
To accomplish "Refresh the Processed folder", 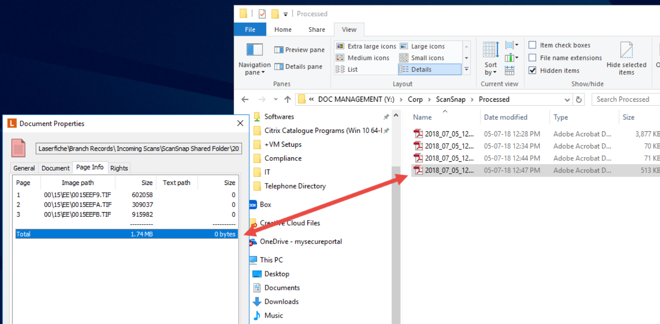I will 578,99.
